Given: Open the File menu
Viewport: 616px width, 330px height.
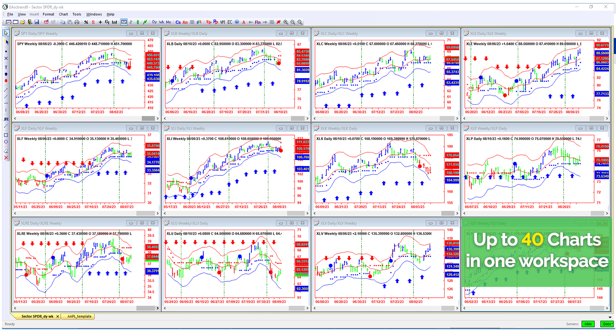Looking at the screenshot, I should (x=10, y=14).
